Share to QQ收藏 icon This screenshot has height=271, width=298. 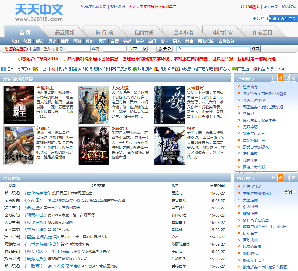pos(178,69)
